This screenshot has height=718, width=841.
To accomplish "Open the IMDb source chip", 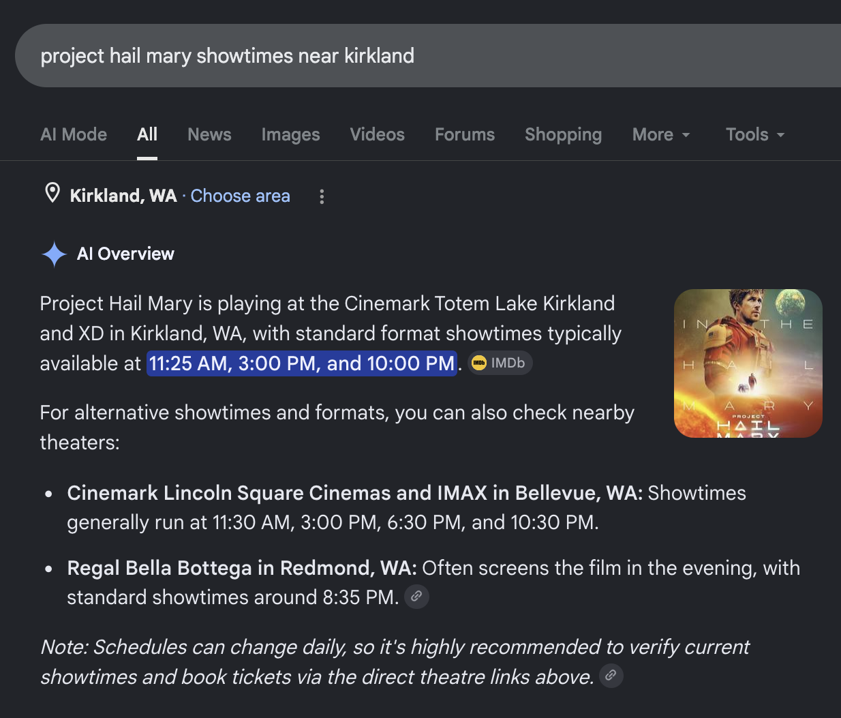I will (x=500, y=363).
